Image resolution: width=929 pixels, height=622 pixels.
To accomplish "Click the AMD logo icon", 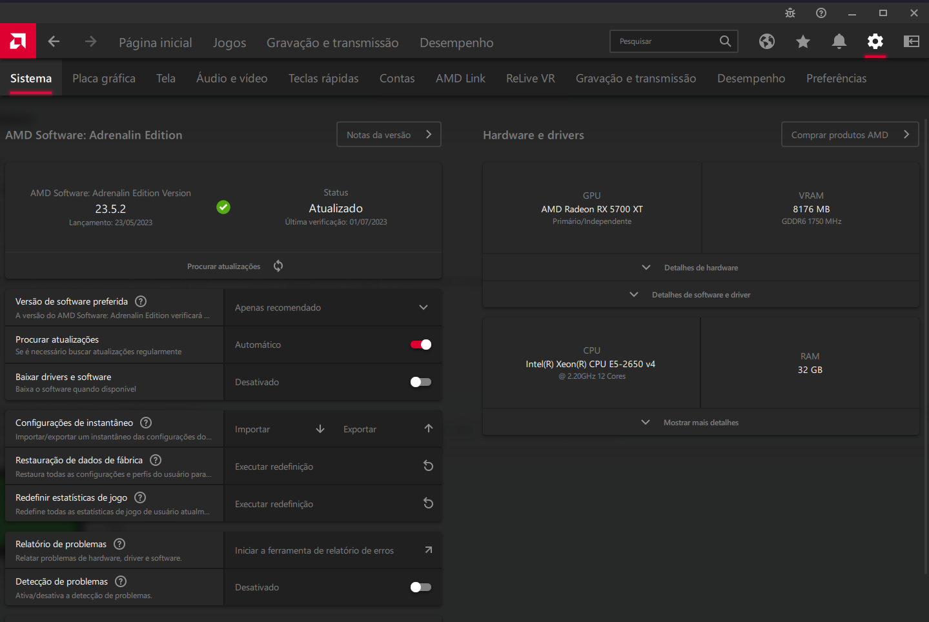I will 18,41.
